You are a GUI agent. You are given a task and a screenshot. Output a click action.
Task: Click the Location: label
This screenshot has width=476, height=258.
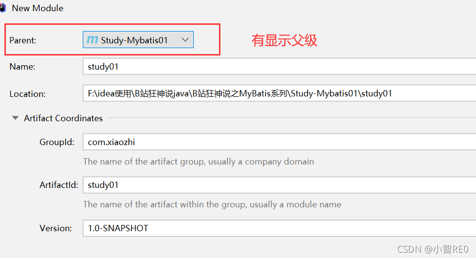pos(27,94)
